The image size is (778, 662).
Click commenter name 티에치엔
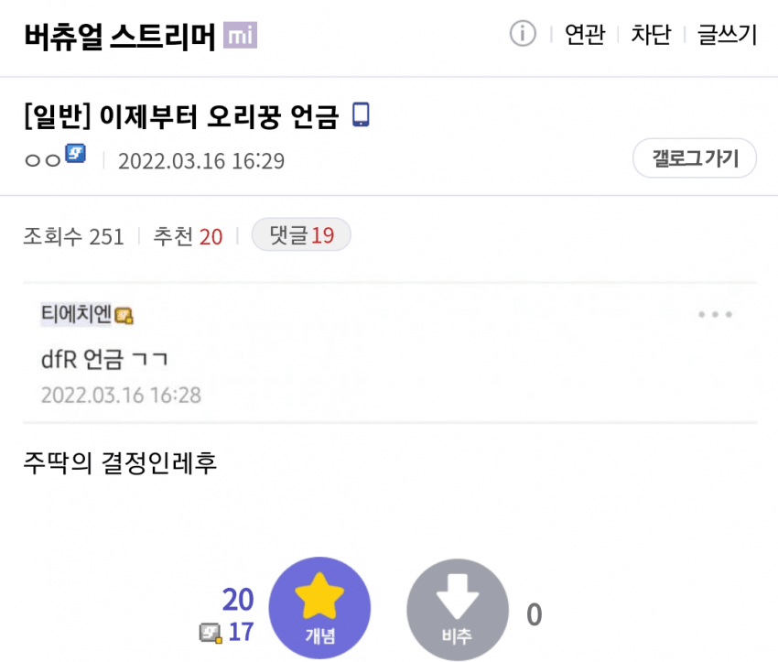(76, 314)
